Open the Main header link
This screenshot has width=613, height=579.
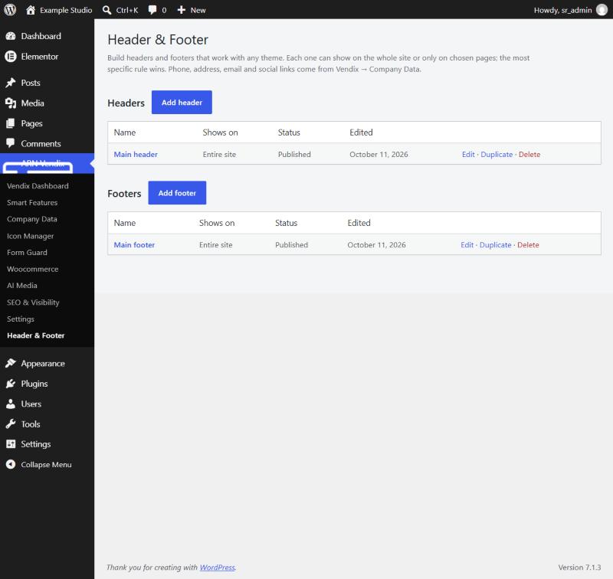136,154
